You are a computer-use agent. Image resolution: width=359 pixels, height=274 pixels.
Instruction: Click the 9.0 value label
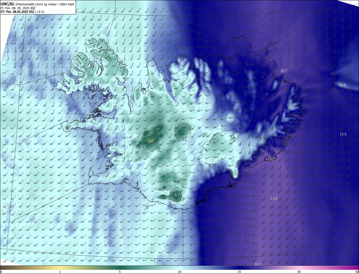tap(32, 195)
